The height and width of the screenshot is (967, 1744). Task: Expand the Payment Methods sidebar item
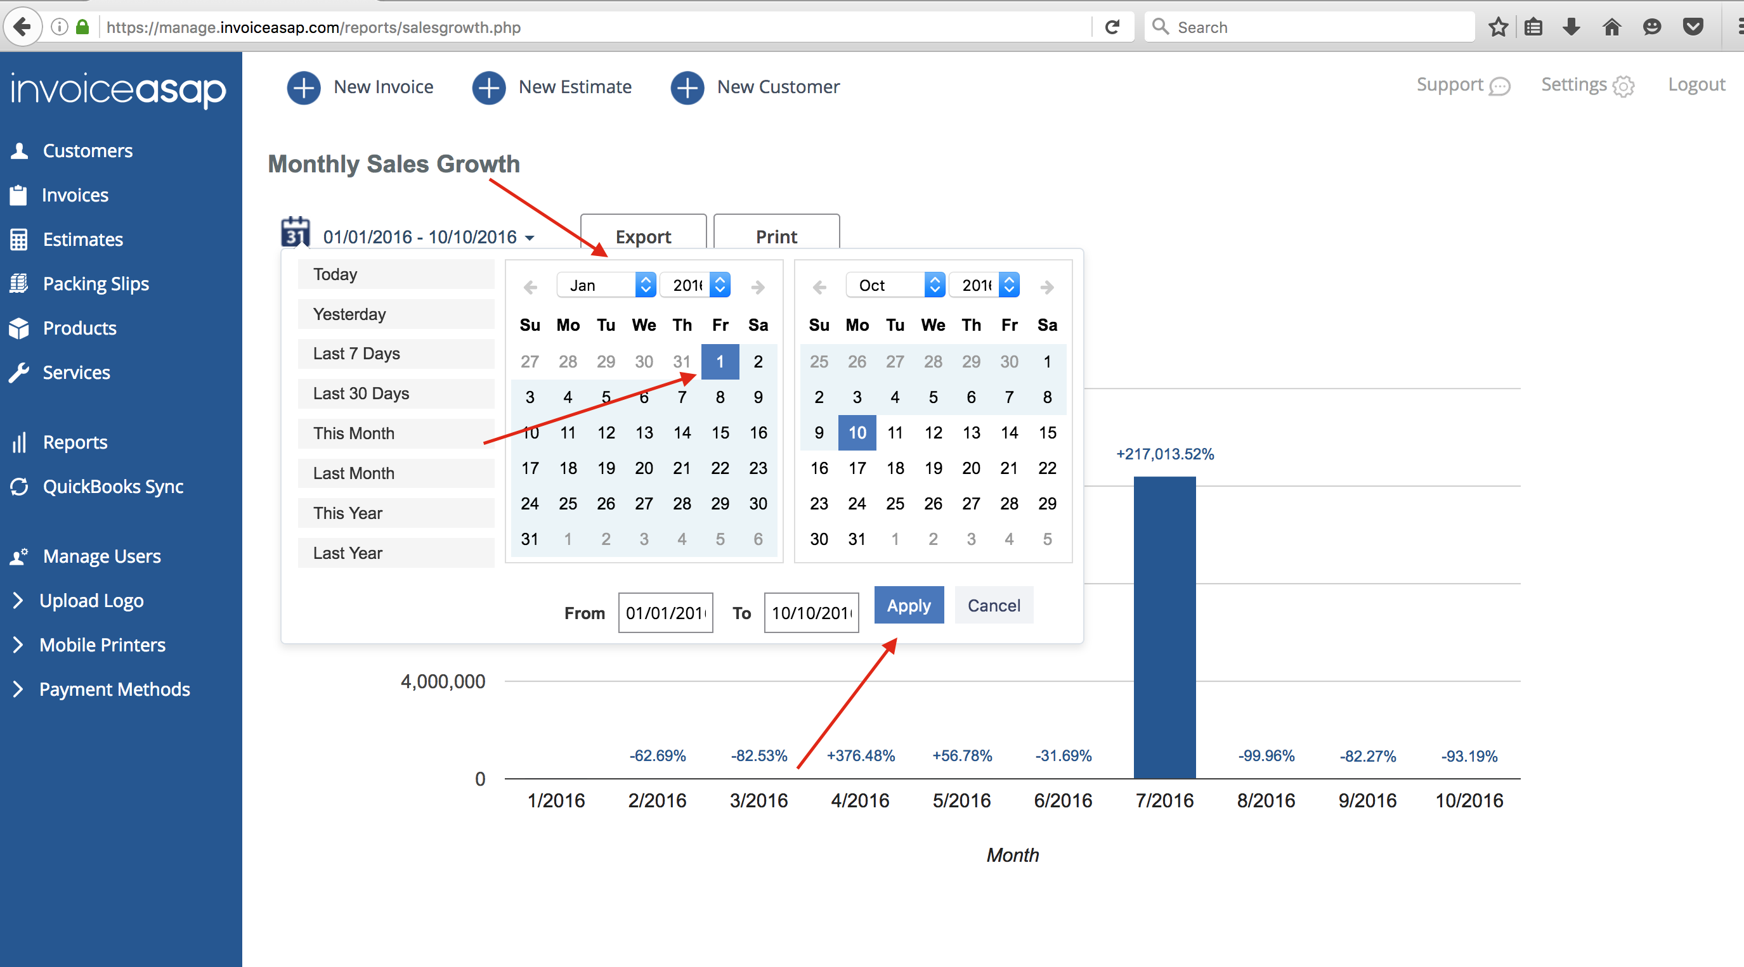114,689
